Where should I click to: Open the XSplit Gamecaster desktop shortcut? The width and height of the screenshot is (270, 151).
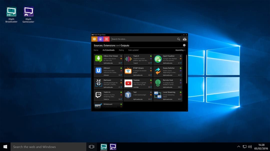(x=28, y=15)
